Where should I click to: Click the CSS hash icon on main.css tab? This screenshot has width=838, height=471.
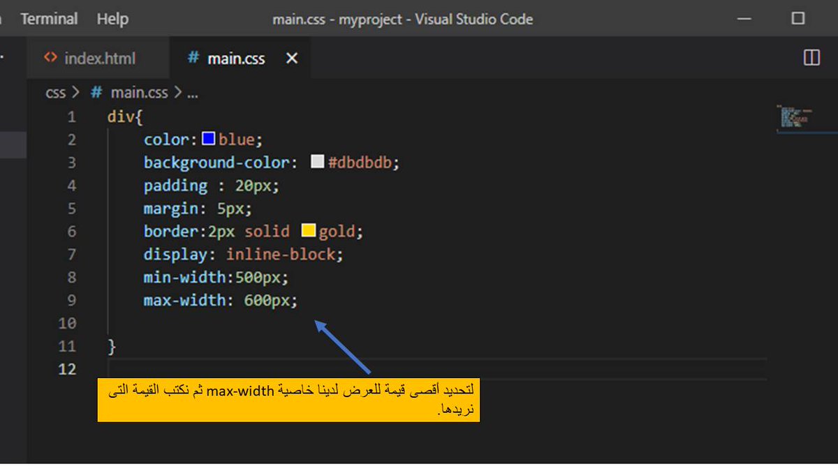(x=193, y=58)
